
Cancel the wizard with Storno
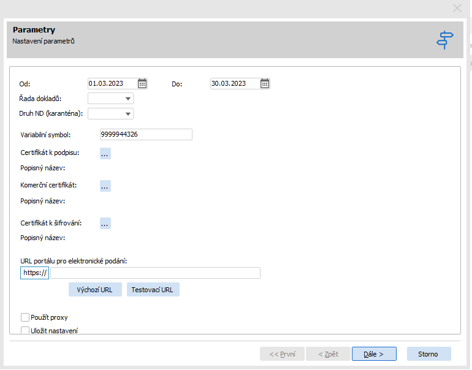(x=428, y=354)
